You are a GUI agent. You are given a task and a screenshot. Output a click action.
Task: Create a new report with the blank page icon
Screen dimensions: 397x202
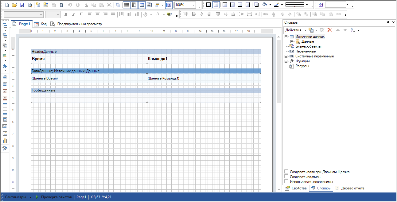pyautogui.click(x=6, y=5)
